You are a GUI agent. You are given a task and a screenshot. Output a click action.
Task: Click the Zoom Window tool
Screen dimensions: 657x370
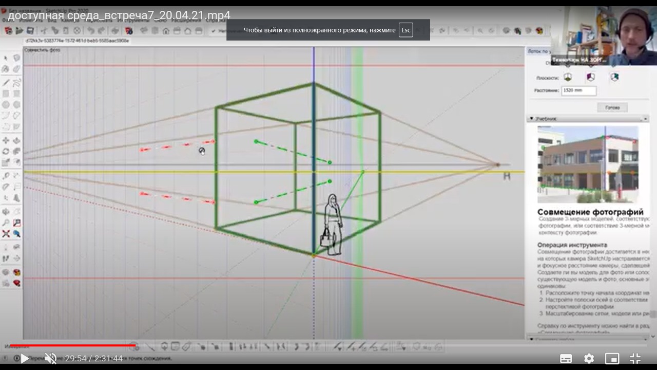coord(16,223)
